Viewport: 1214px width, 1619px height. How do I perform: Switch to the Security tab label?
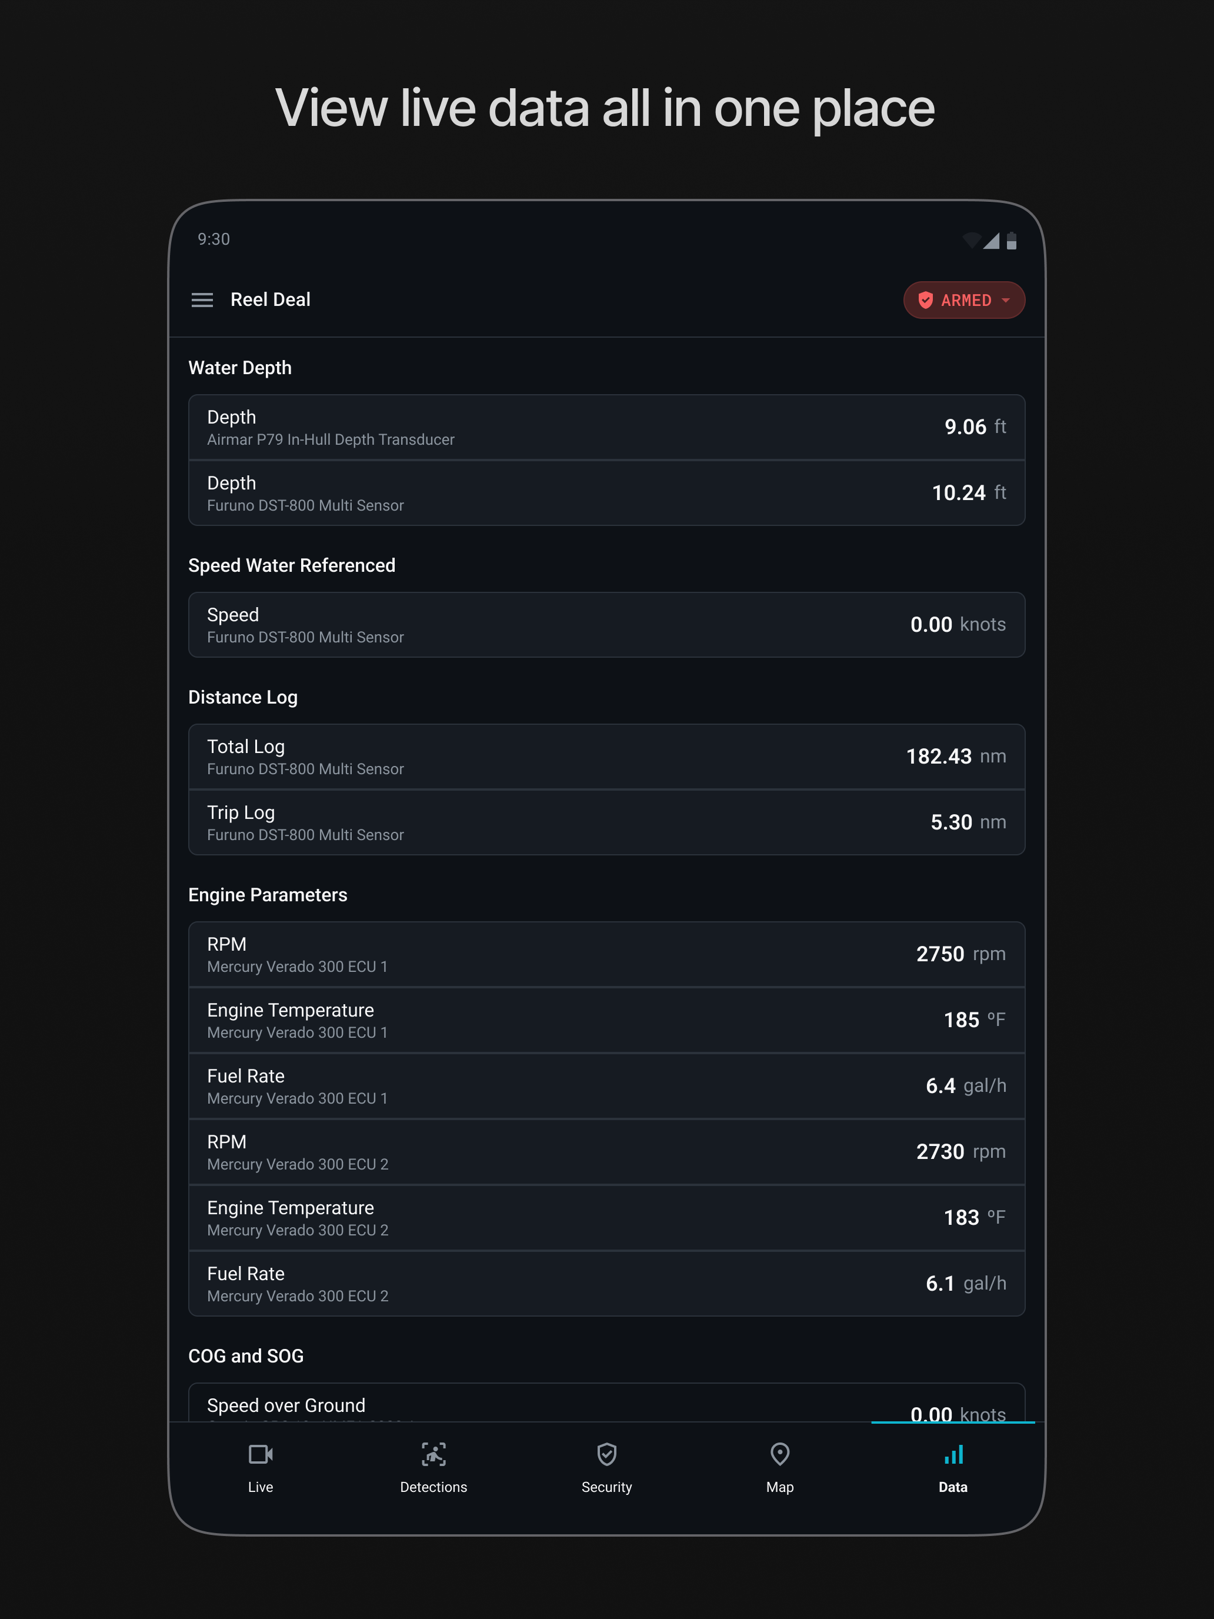click(606, 1487)
